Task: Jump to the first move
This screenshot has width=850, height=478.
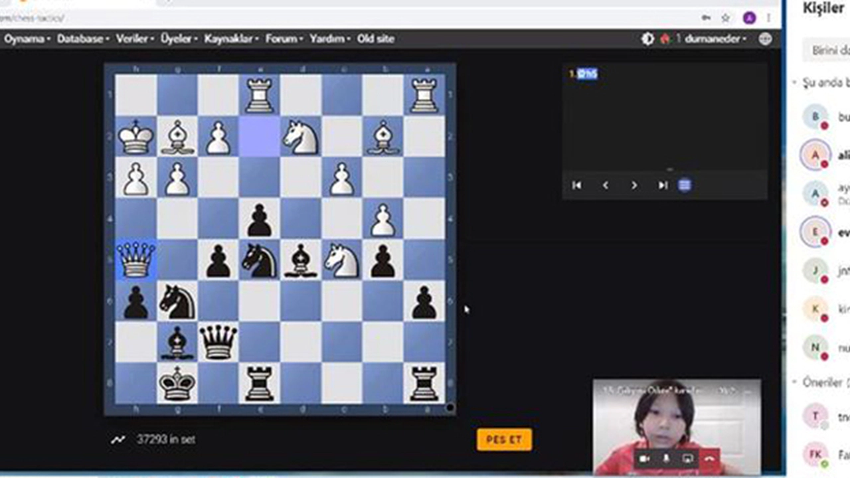Action: coord(576,185)
